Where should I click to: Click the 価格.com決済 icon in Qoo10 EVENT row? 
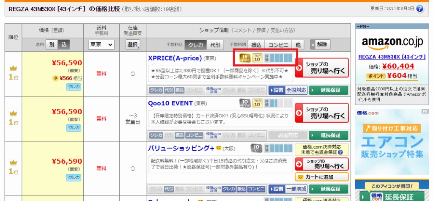click(213, 135)
